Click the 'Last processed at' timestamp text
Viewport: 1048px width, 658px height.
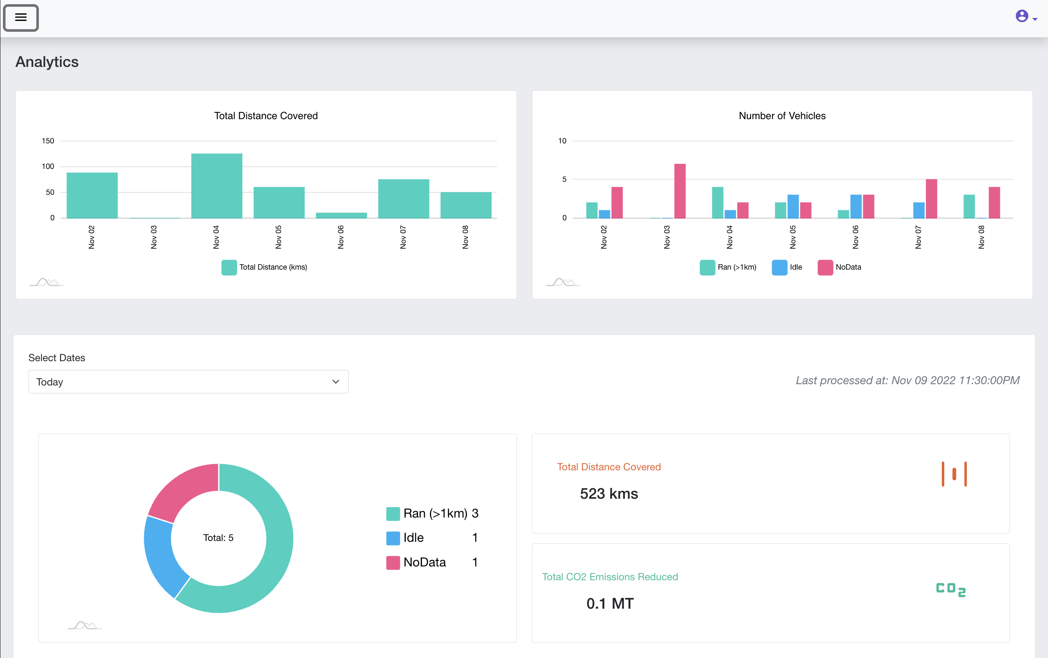(908, 380)
